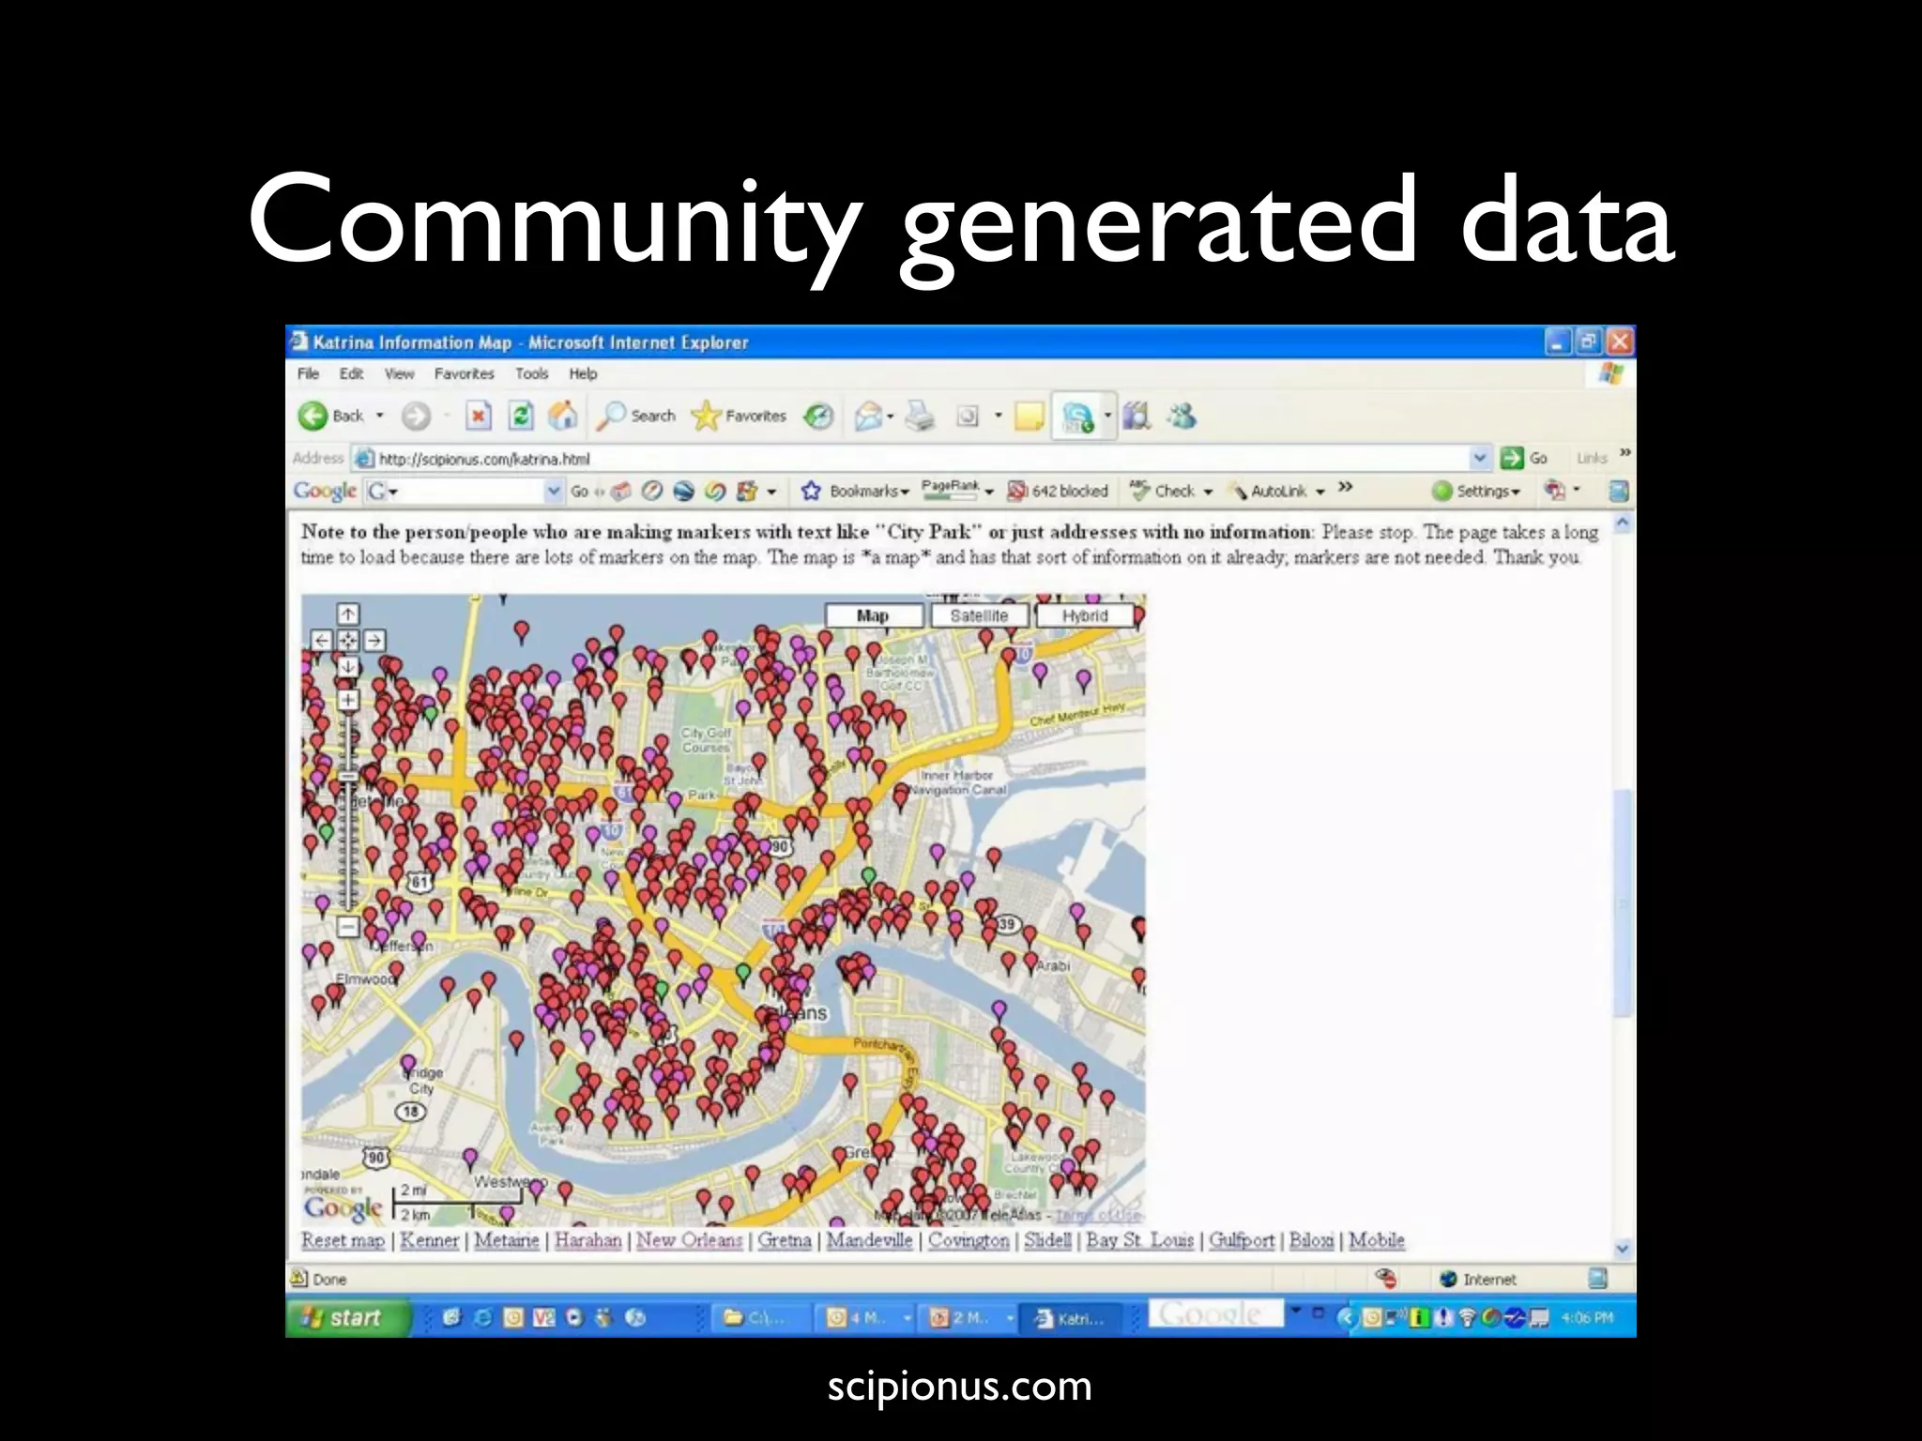The height and width of the screenshot is (1441, 1922).
Task: Click the system clock 4:06 PM
Action: click(x=1588, y=1318)
